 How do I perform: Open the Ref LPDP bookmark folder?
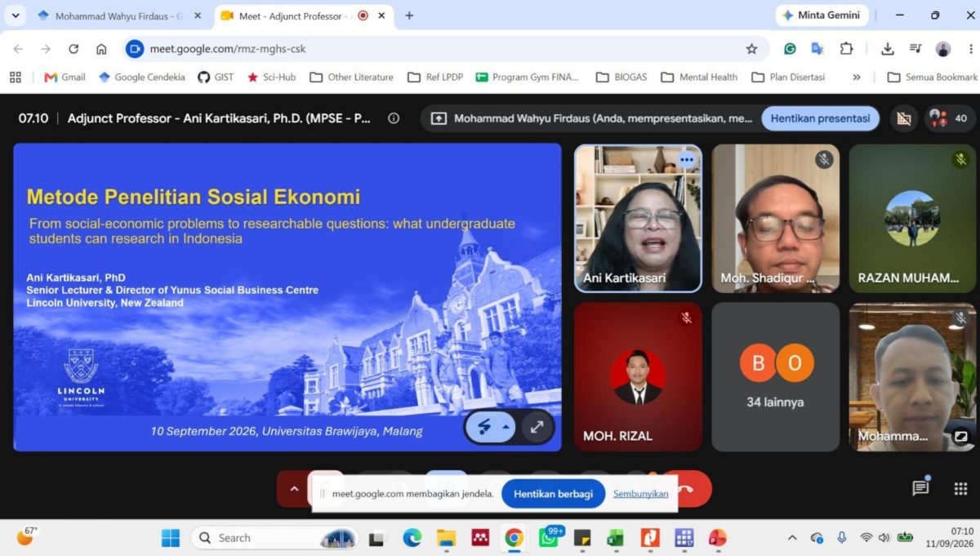pos(435,77)
